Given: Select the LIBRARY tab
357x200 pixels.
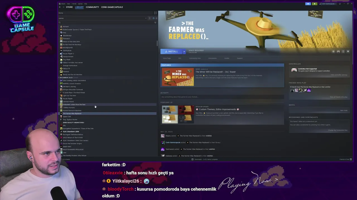Looking at the screenshot, I should [x=79, y=7].
